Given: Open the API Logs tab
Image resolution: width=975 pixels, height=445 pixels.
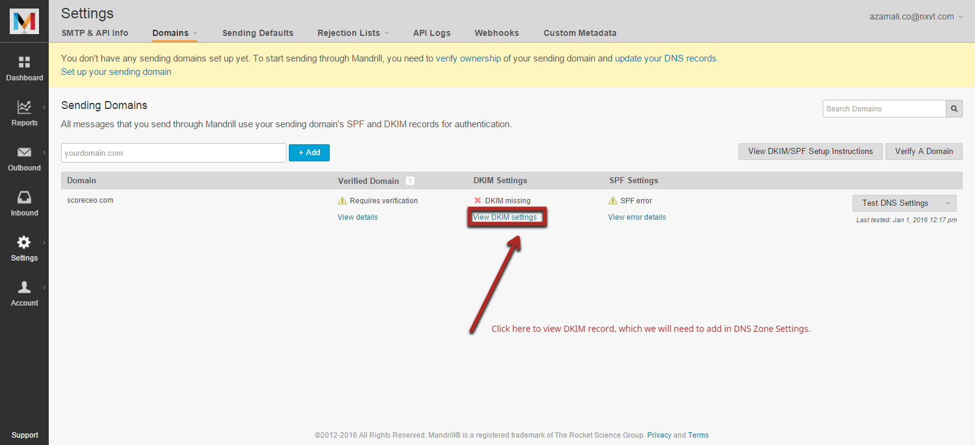Looking at the screenshot, I should 432,33.
